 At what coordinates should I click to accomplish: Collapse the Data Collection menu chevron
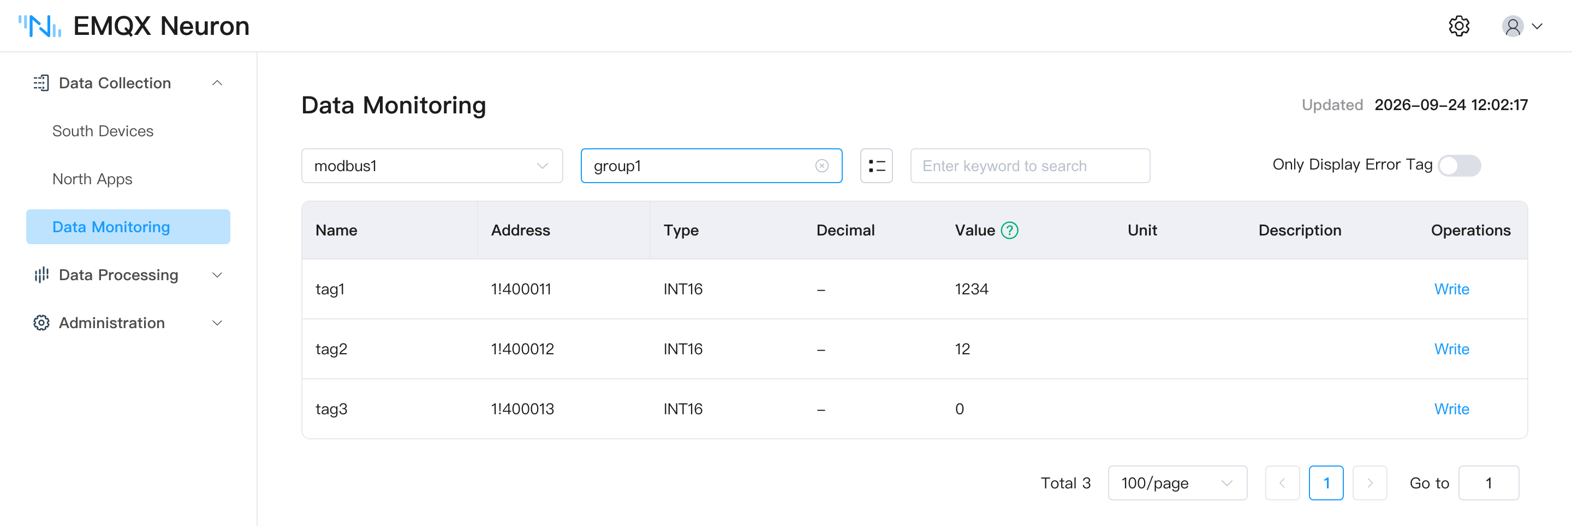pyautogui.click(x=217, y=83)
